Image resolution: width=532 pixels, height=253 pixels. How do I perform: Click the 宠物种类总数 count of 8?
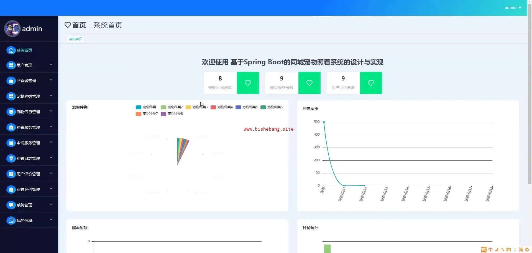coord(220,79)
